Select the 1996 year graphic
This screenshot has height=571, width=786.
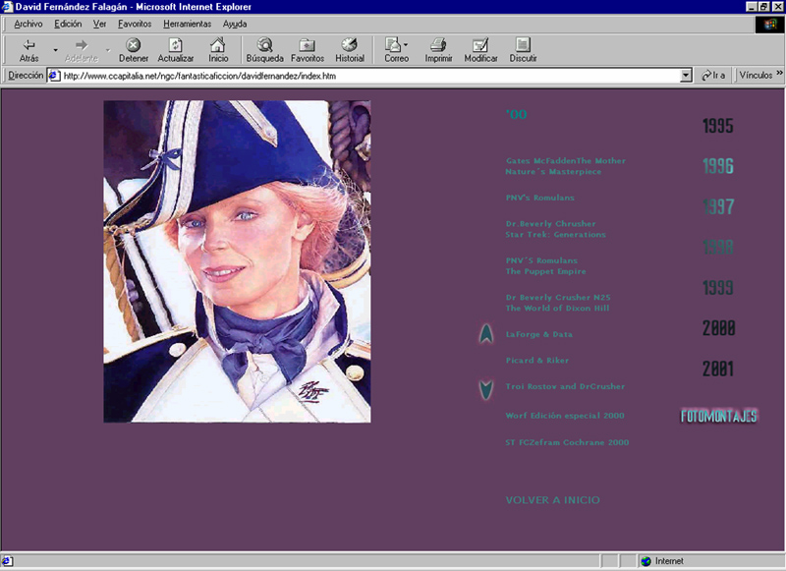(718, 166)
